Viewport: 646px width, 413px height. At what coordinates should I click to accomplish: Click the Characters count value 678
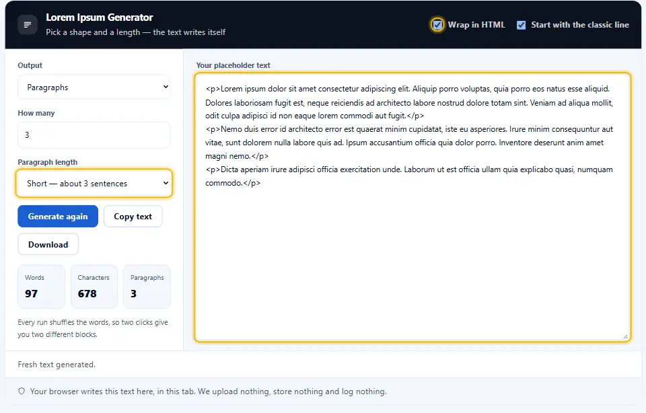(x=87, y=293)
